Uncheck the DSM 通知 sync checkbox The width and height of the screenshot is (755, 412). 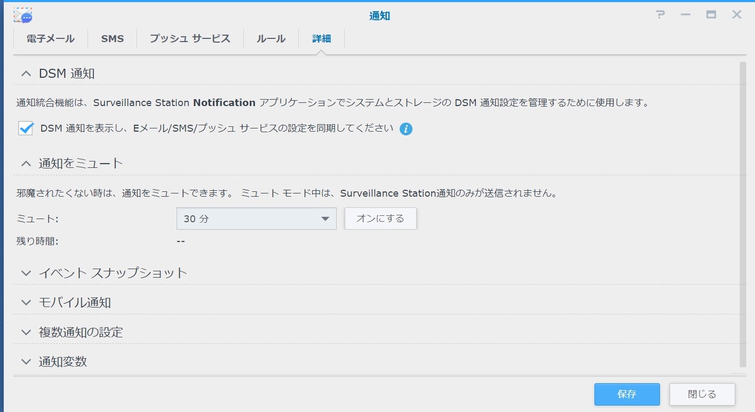click(26, 128)
